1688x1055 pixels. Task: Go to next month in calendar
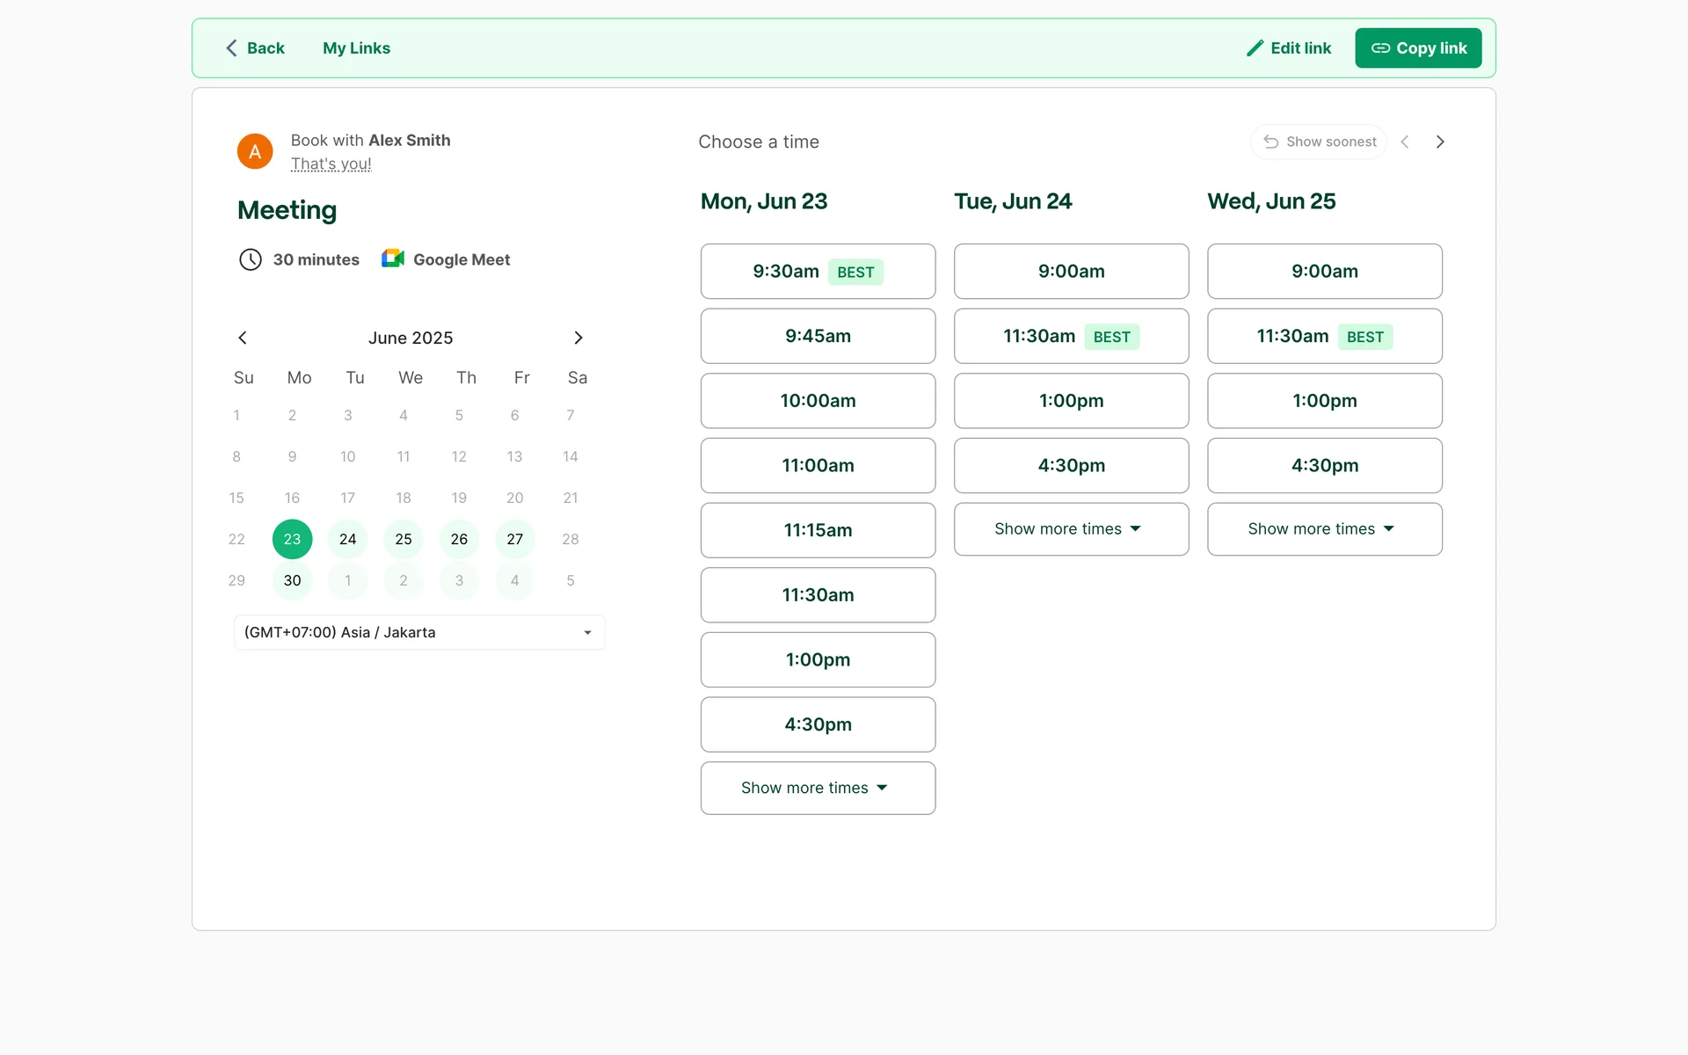coord(578,338)
